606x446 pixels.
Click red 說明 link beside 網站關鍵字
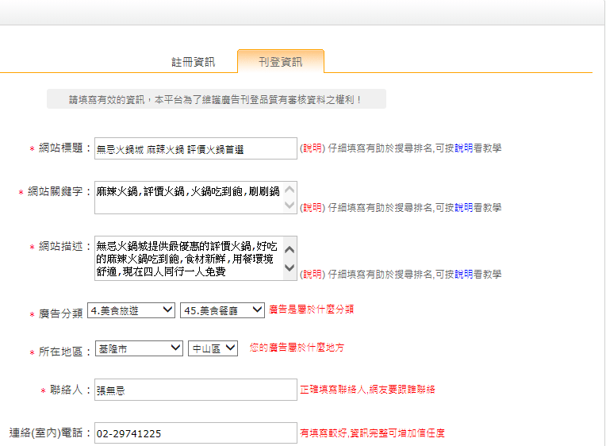tap(313, 208)
